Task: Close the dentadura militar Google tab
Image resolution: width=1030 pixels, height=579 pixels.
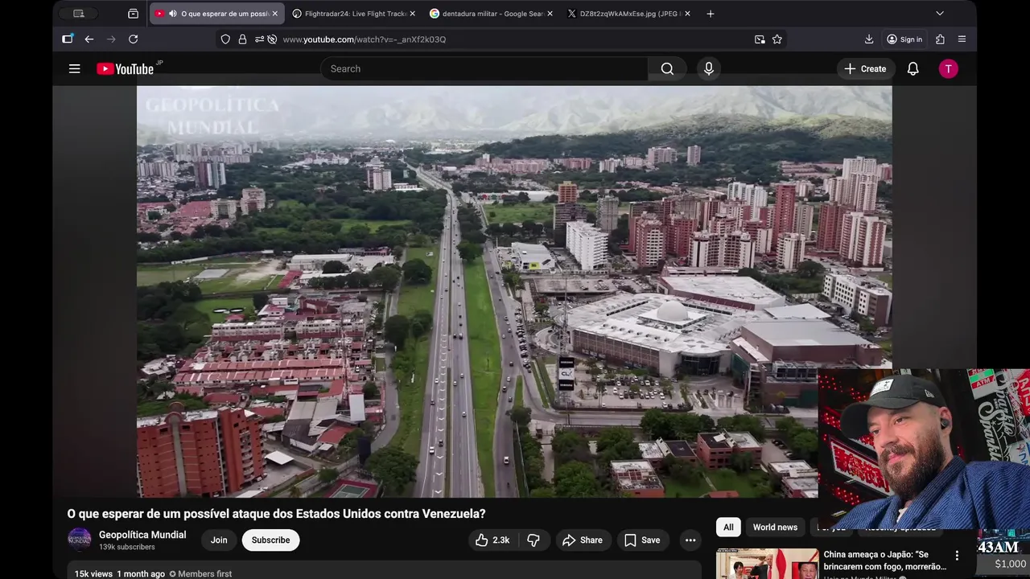Action: [550, 14]
